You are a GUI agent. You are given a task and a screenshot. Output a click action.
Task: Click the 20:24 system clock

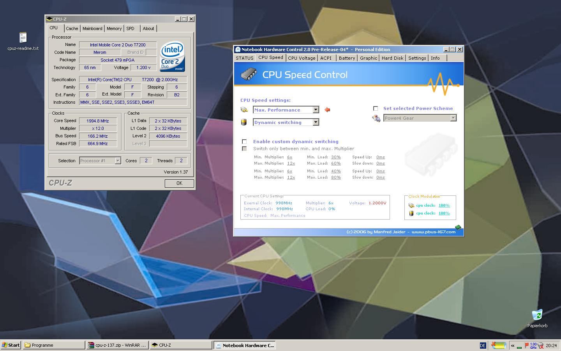pyautogui.click(x=551, y=346)
